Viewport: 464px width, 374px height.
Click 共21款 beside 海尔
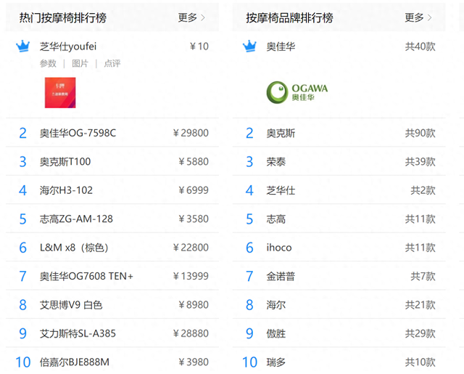pos(420,305)
